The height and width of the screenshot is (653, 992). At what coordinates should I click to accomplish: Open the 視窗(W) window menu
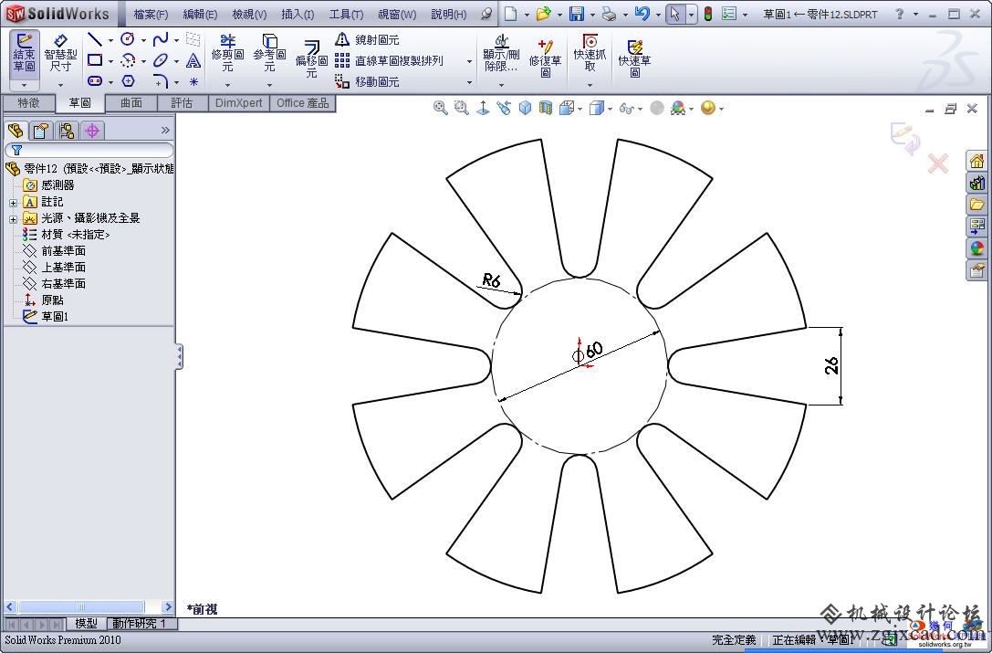(x=397, y=14)
